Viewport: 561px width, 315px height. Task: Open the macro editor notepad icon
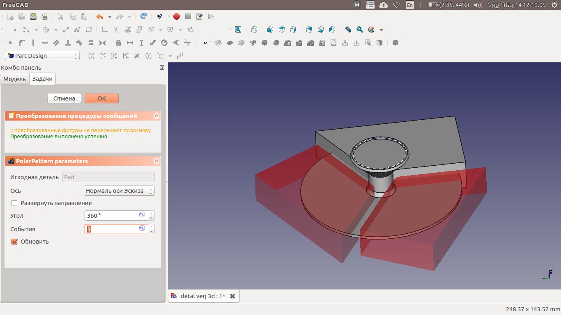click(200, 16)
